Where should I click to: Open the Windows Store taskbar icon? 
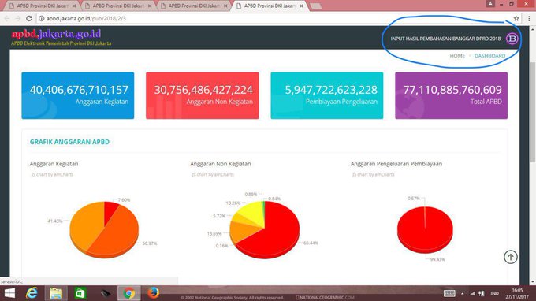pyautogui.click(x=80, y=293)
